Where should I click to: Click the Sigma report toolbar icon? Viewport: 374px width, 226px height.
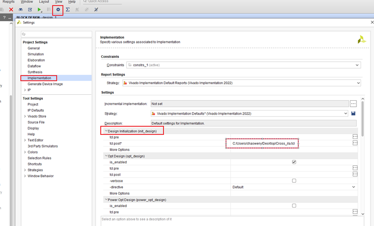click(x=68, y=10)
